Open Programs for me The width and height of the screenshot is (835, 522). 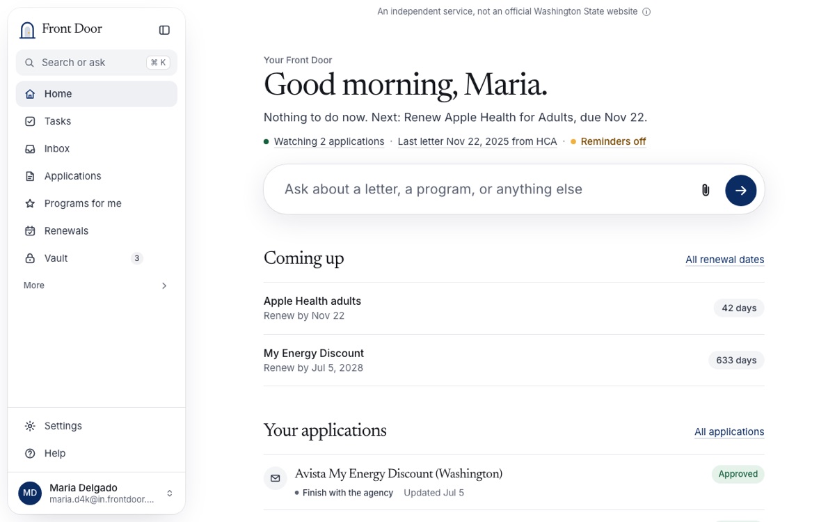coord(97,204)
